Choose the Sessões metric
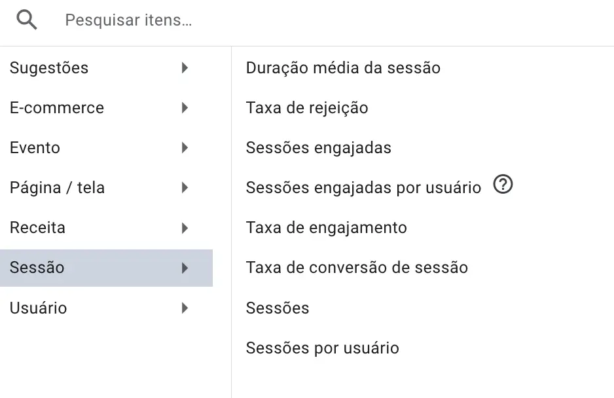614x398 pixels. [x=277, y=308]
